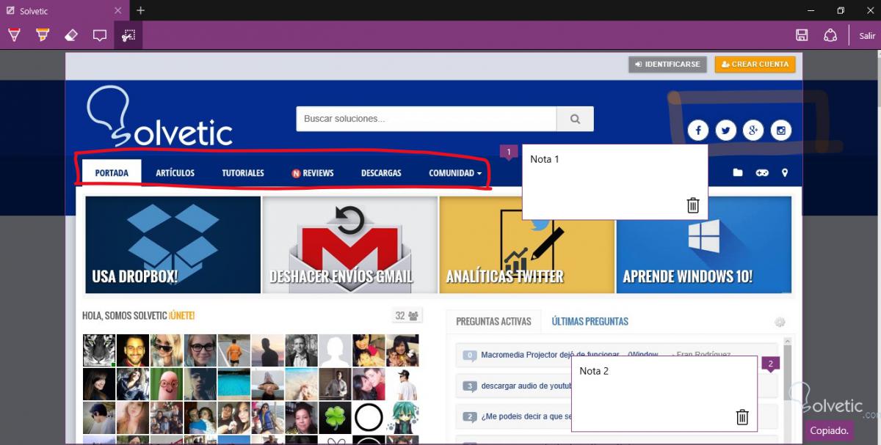Click inside the Nota 2 text
Image resolution: width=881 pixels, height=445 pixels.
coord(594,371)
